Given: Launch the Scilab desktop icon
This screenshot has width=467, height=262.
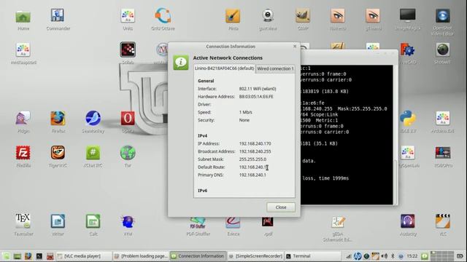Looking at the screenshot, I should tap(128, 49).
